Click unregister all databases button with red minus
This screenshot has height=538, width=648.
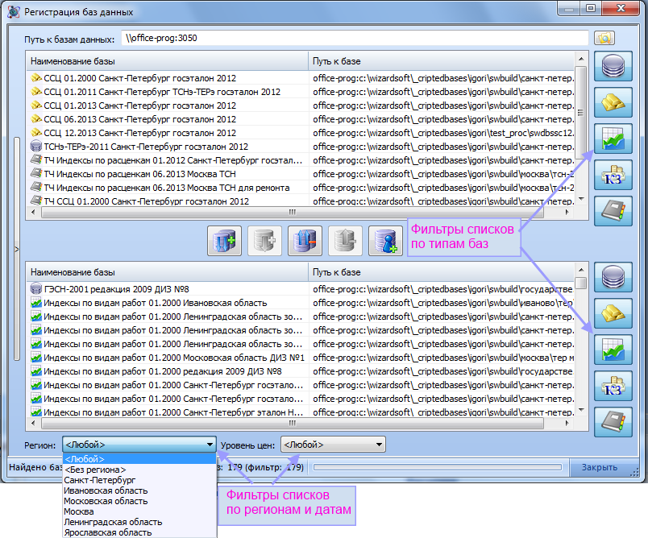[305, 241]
